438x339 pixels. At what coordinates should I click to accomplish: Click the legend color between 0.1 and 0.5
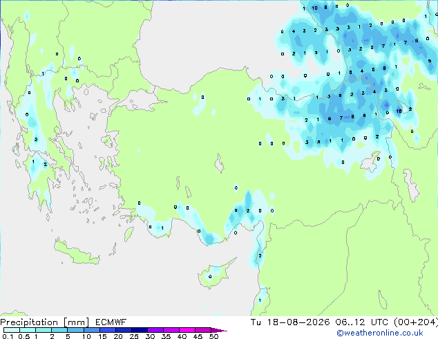pyautogui.click(x=12, y=330)
